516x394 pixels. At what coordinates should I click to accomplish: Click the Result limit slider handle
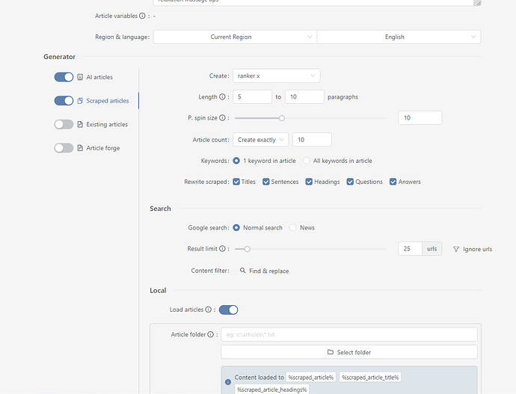247,249
